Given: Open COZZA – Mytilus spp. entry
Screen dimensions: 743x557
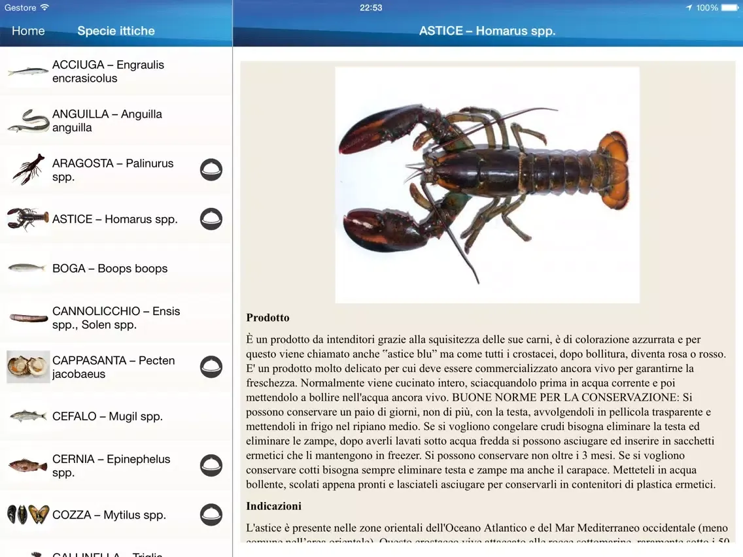Looking at the screenshot, I should point(116,515).
